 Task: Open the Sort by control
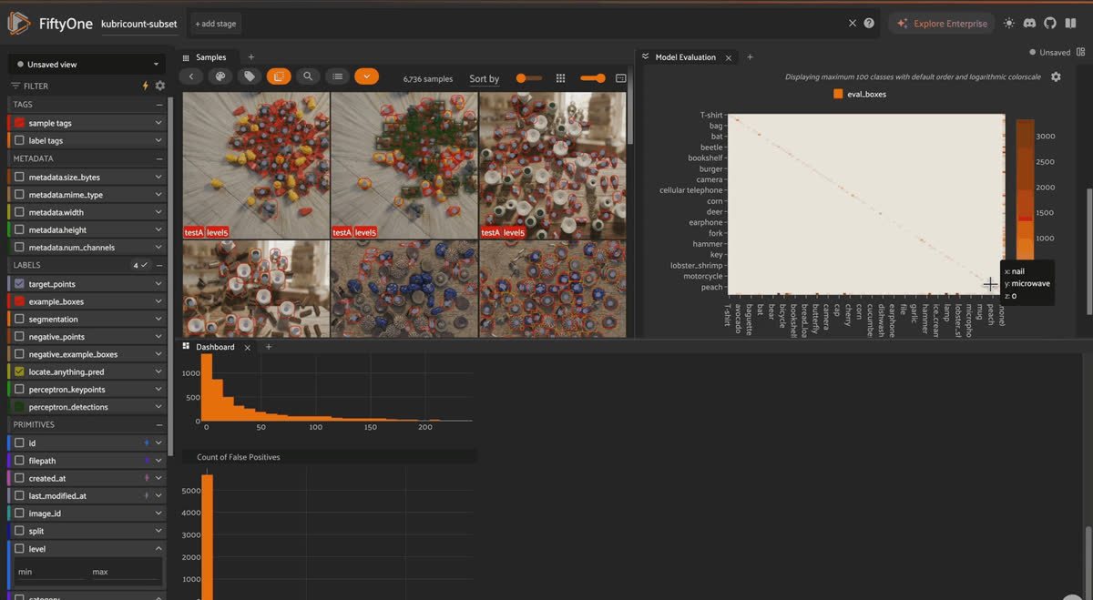click(485, 79)
